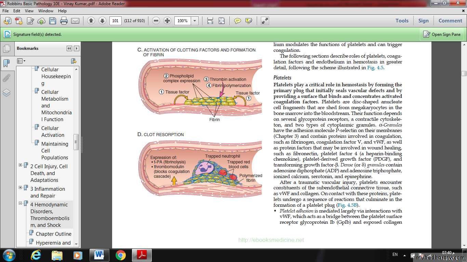This screenshot has width=467, height=262.
Task: Collapse chapter 4 Hemodynamic Disorders bookmark
Action: (x=21, y=203)
